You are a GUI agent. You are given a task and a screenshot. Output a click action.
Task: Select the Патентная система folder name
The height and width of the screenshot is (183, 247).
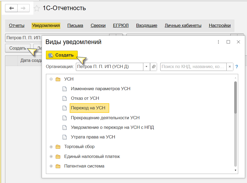pos(84,166)
